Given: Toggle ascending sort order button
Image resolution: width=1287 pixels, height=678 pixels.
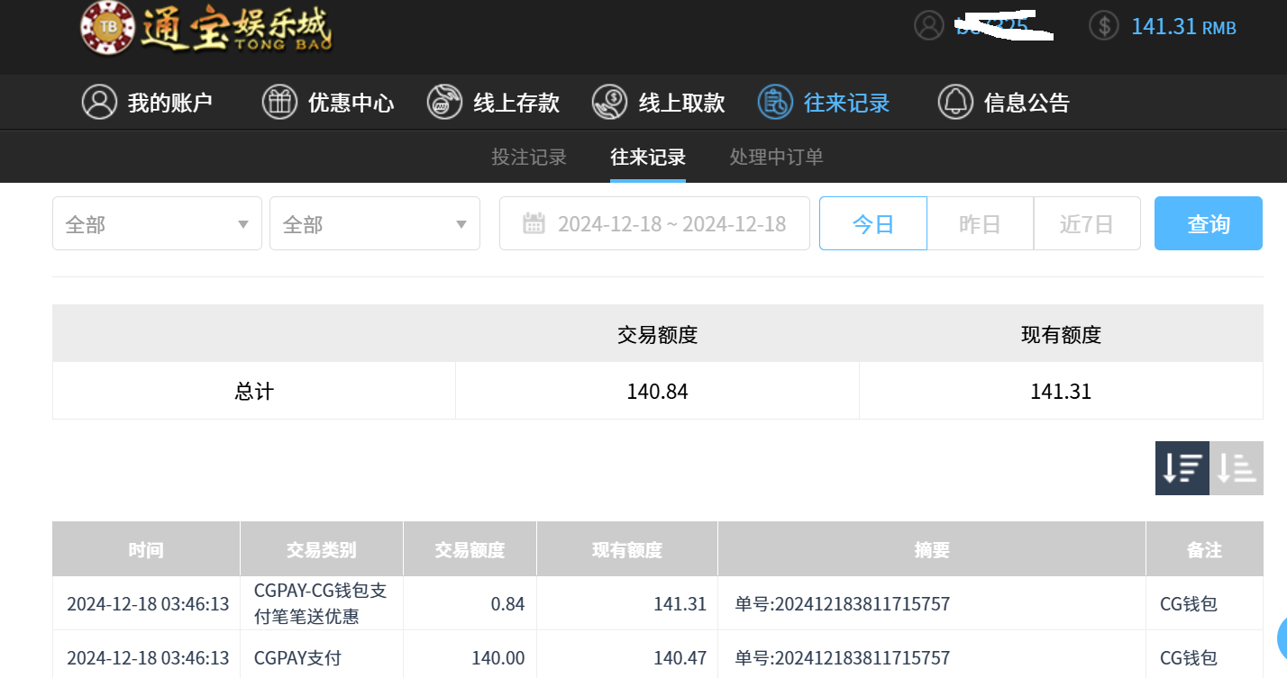Looking at the screenshot, I should coord(1236,467).
